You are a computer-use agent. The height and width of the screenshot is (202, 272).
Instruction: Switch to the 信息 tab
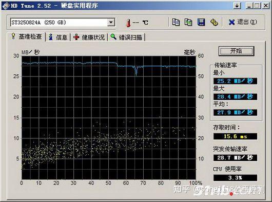pos(59,37)
